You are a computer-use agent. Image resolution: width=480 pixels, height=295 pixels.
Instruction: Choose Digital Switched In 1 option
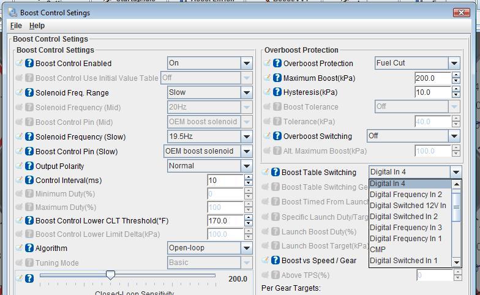click(x=410, y=261)
